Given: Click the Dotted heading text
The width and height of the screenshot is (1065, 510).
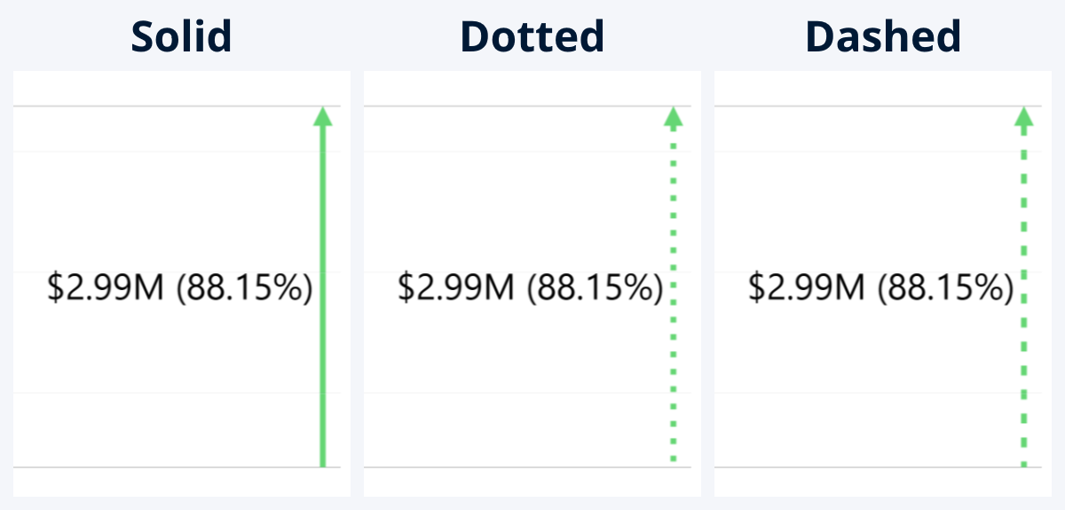Looking at the screenshot, I should tap(532, 37).
